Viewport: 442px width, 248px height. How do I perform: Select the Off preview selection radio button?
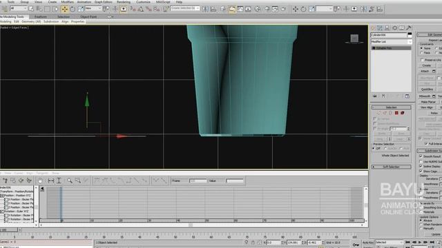click(374, 149)
